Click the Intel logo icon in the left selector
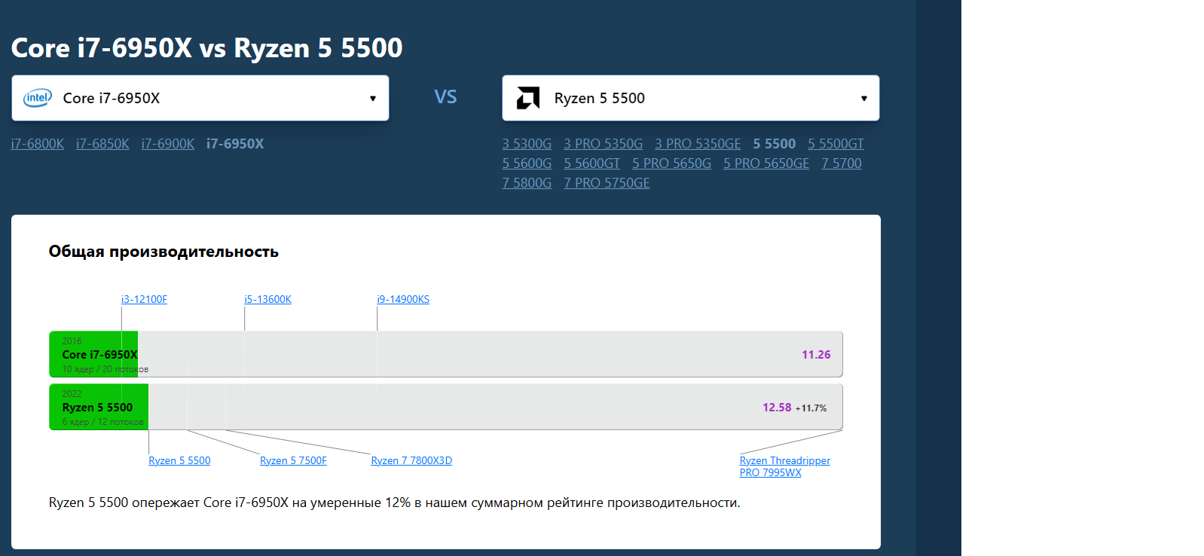The width and height of the screenshot is (1204, 556). [x=38, y=98]
